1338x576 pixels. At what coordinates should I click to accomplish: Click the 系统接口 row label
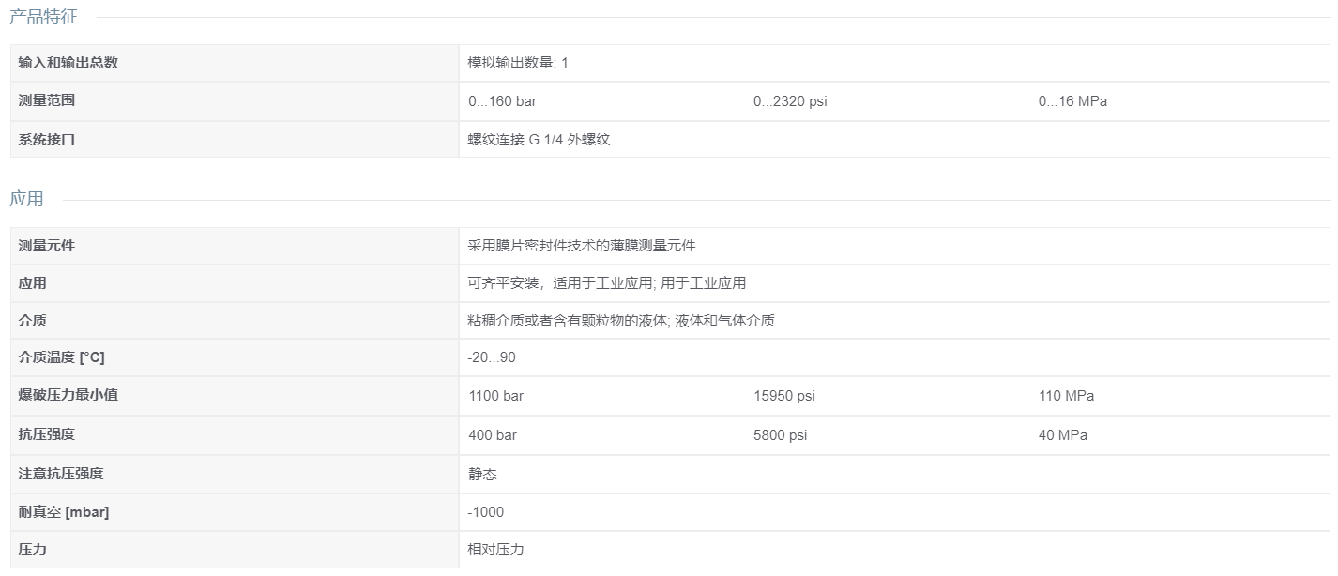(47, 139)
